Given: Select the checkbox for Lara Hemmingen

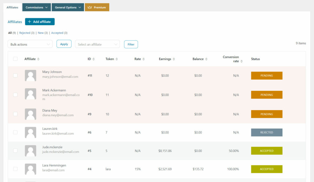Looking at the screenshot, I should point(15,169).
